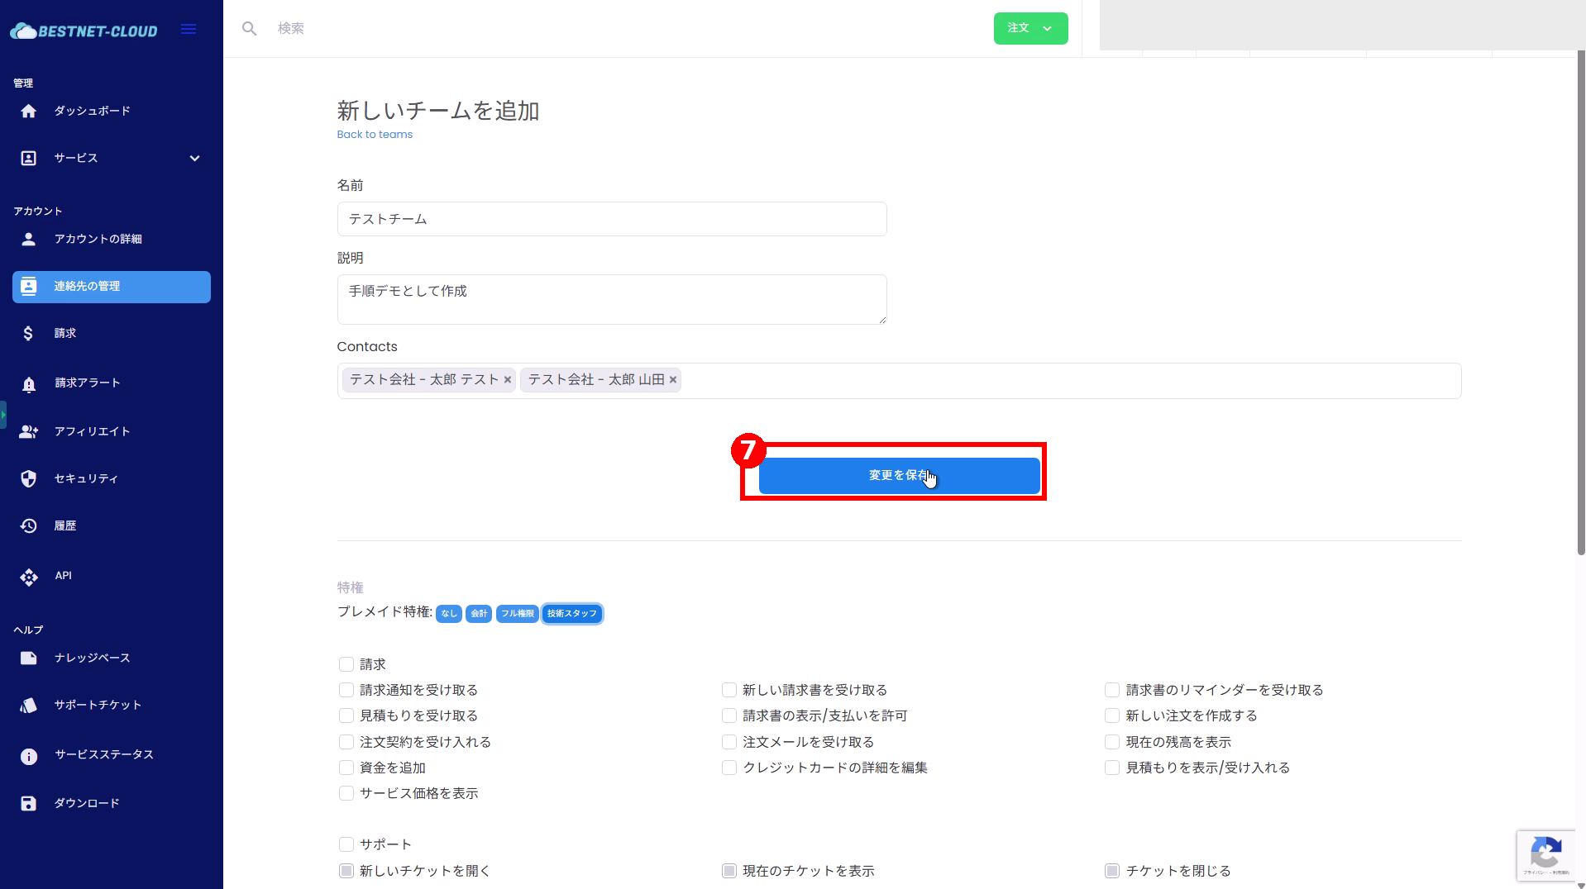Click the download save icon
Image resolution: width=1586 pixels, height=889 pixels.
tap(29, 803)
